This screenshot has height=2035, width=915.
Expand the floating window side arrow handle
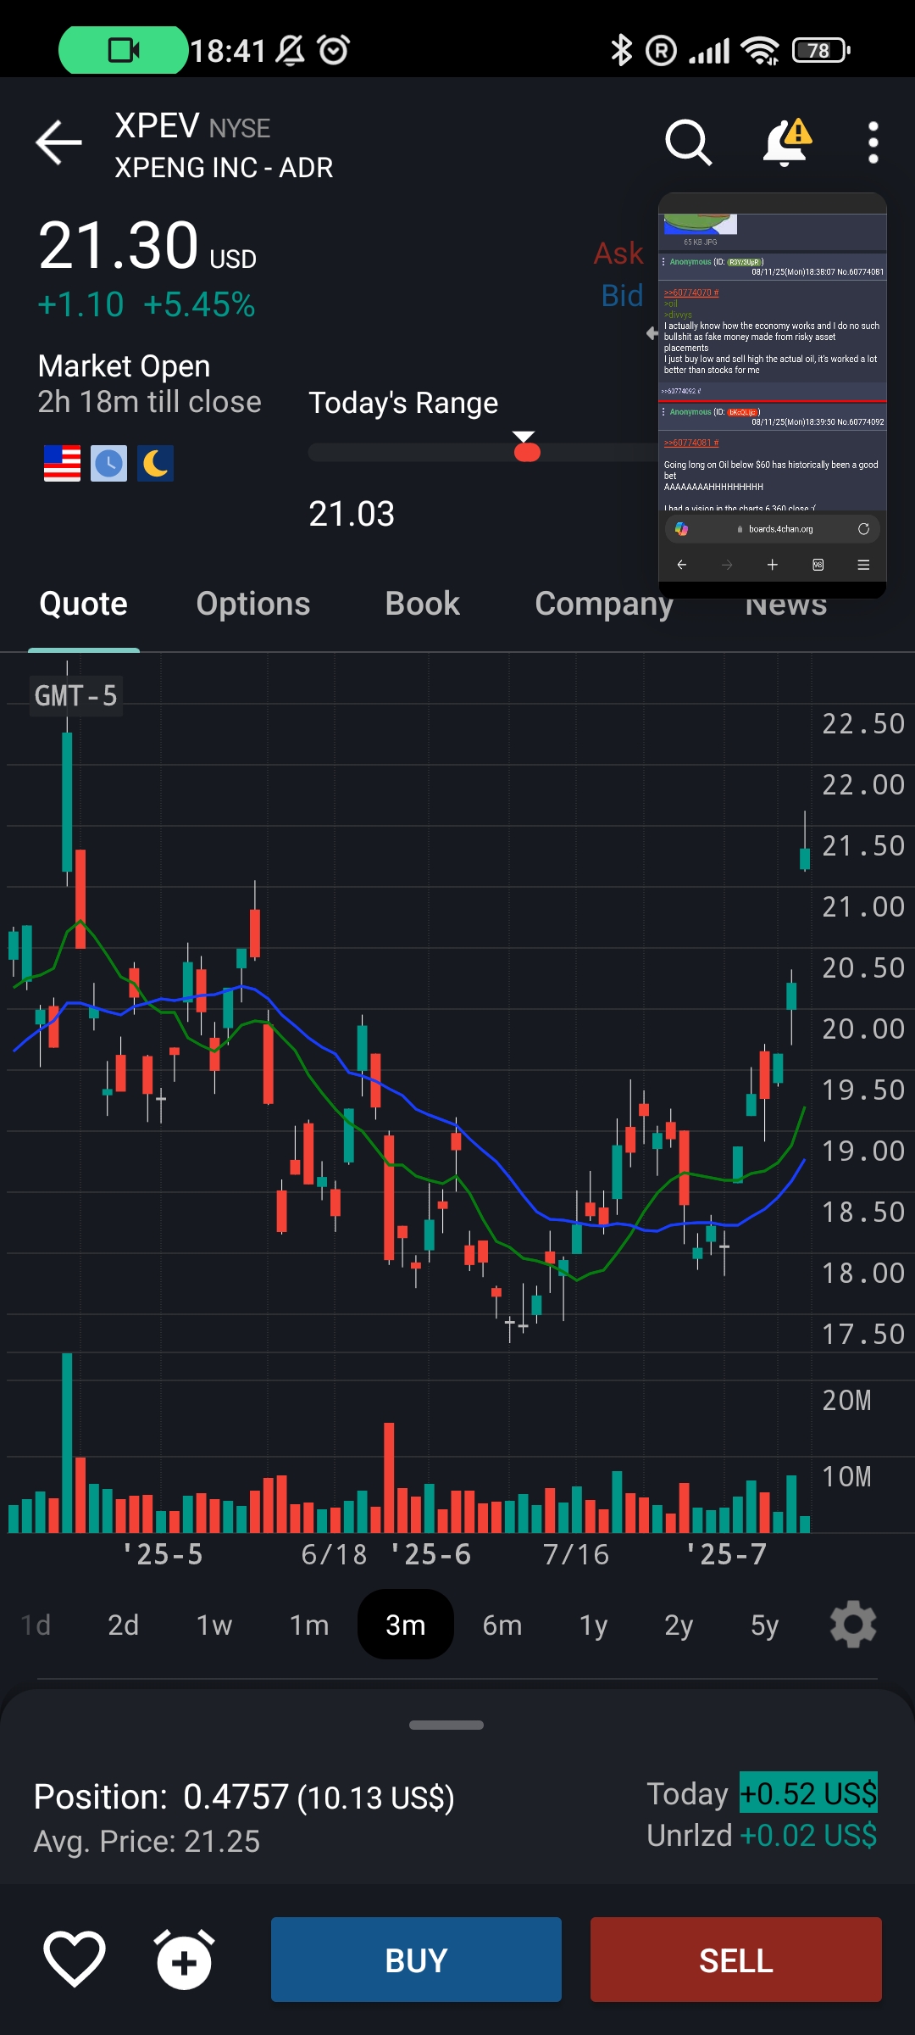tap(652, 333)
